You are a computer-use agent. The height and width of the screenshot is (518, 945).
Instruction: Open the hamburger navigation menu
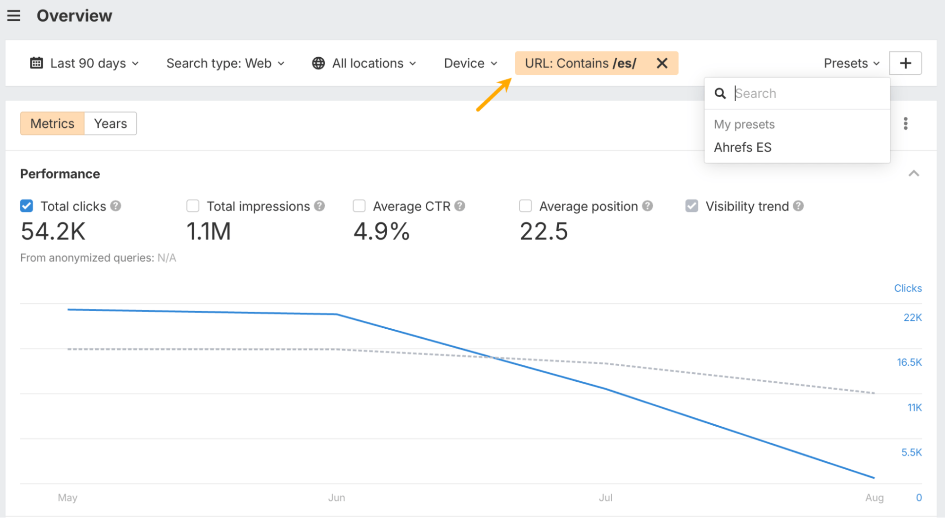click(x=14, y=16)
